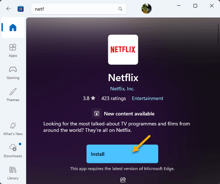Click 'New content available' text
This screenshot has height=184, width=220.
tap(129, 114)
